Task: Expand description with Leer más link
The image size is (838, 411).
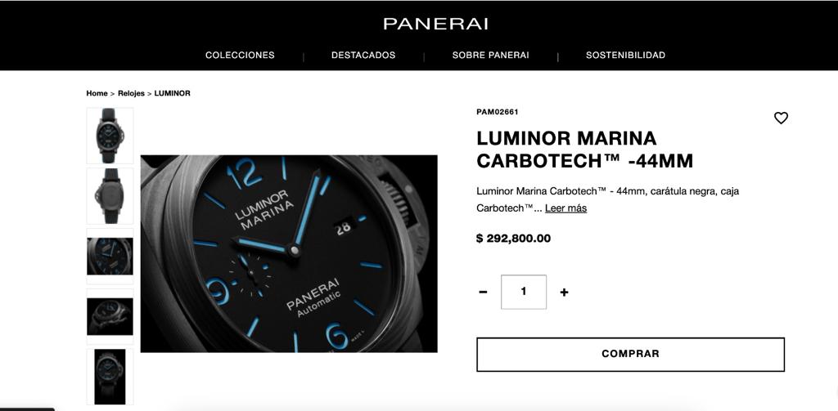Action: pos(566,208)
